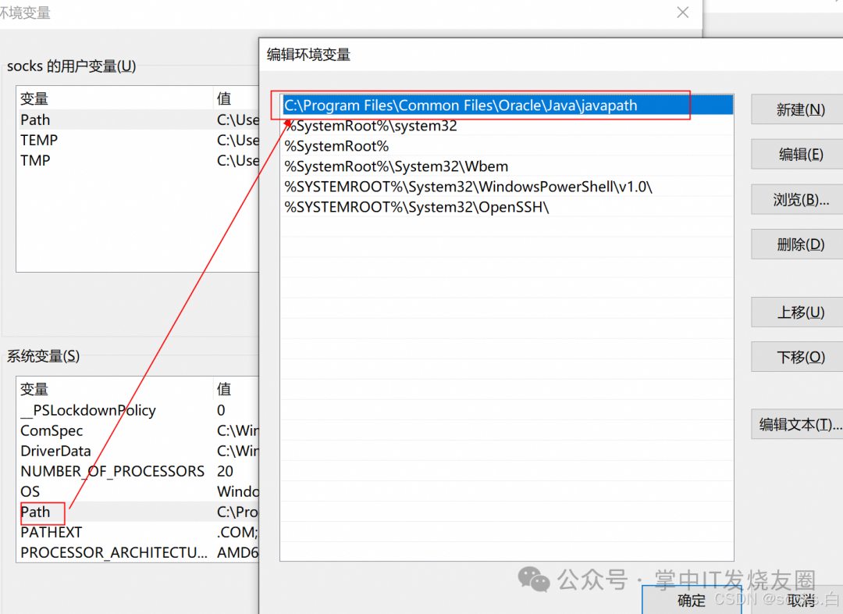Screen dimensions: 843x614
Task: Select __PSLockdownPolicy system variable
Action: pyautogui.click(x=137, y=410)
